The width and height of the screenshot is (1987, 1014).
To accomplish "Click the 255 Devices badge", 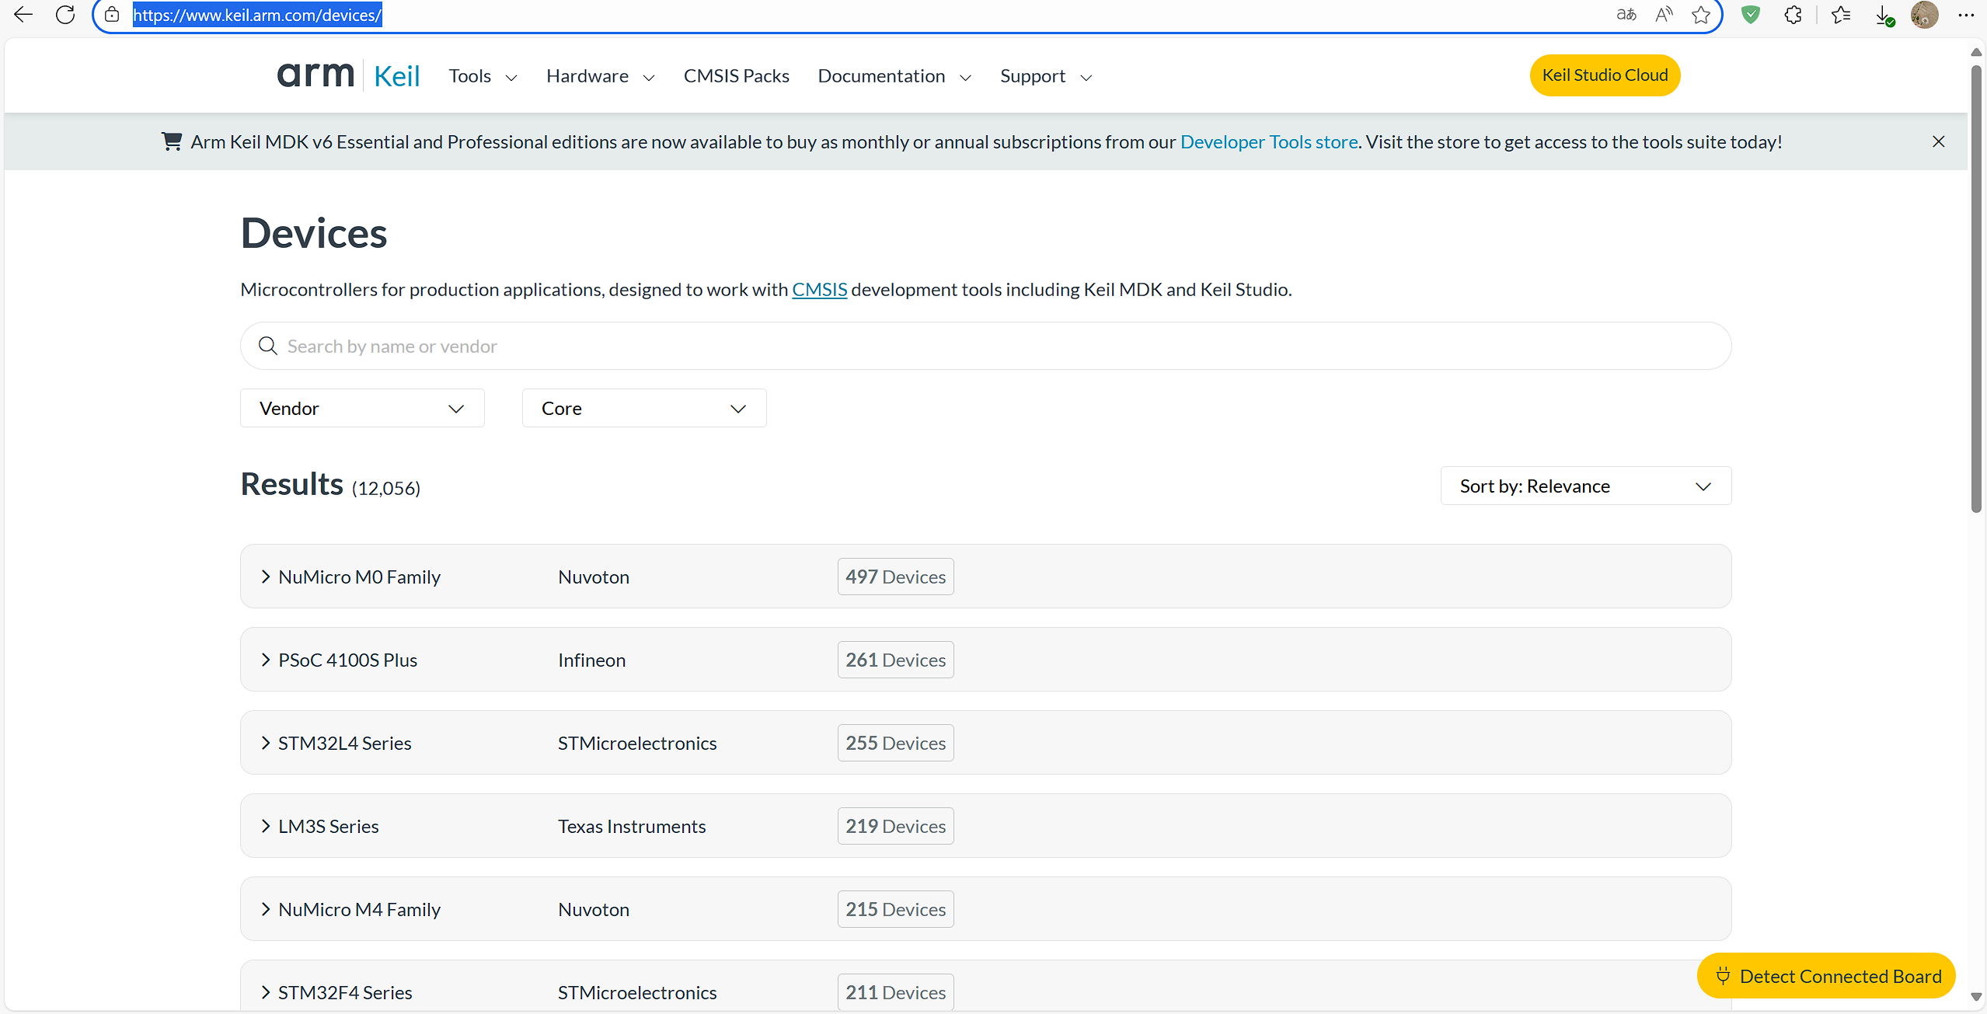I will (896, 743).
